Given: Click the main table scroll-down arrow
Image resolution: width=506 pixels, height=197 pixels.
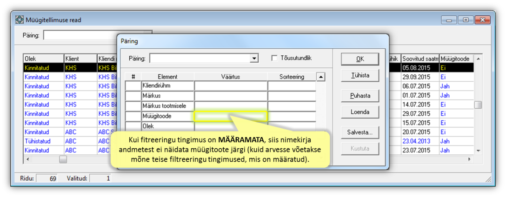Looking at the screenshot, I should click(x=478, y=151).
